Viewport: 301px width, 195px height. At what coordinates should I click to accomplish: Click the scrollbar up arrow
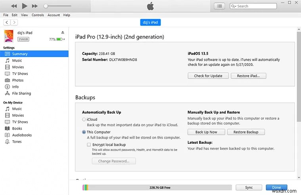coord(299,30)
